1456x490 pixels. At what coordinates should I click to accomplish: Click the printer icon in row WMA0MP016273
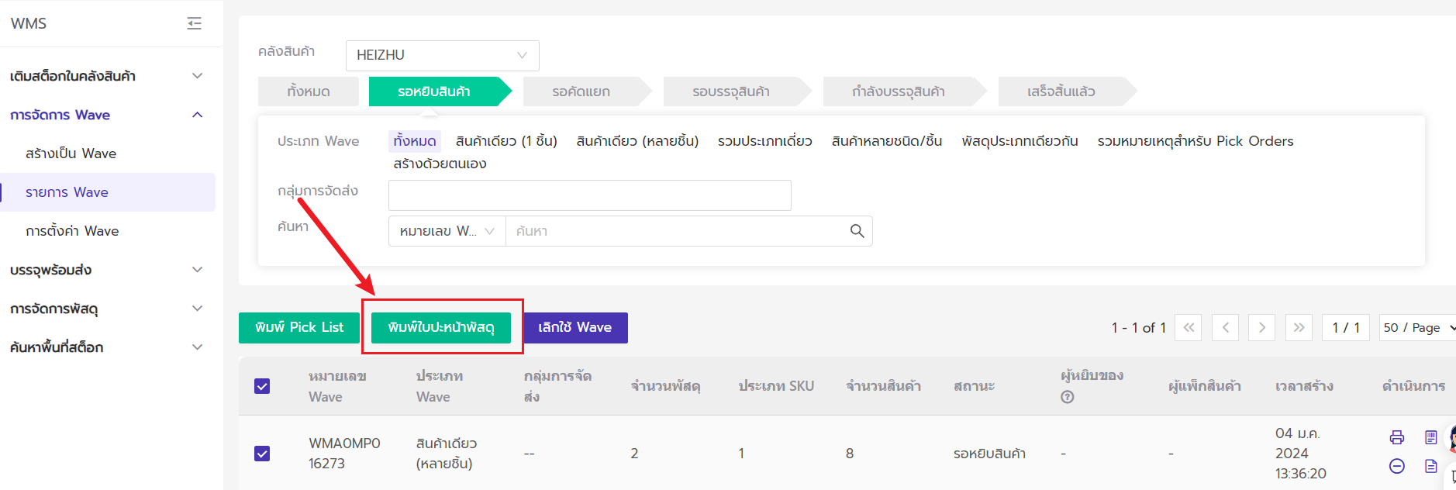(1397, 437)
